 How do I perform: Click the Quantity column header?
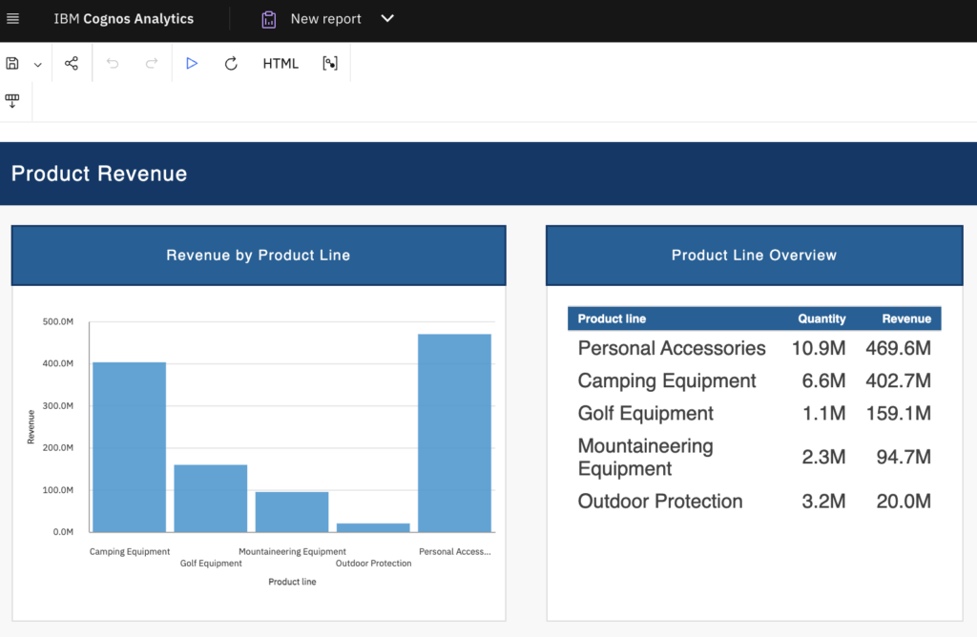821,318
